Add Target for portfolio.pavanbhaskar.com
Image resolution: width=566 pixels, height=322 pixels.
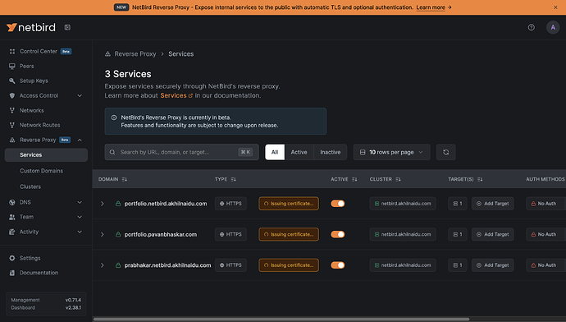(492, 234)
